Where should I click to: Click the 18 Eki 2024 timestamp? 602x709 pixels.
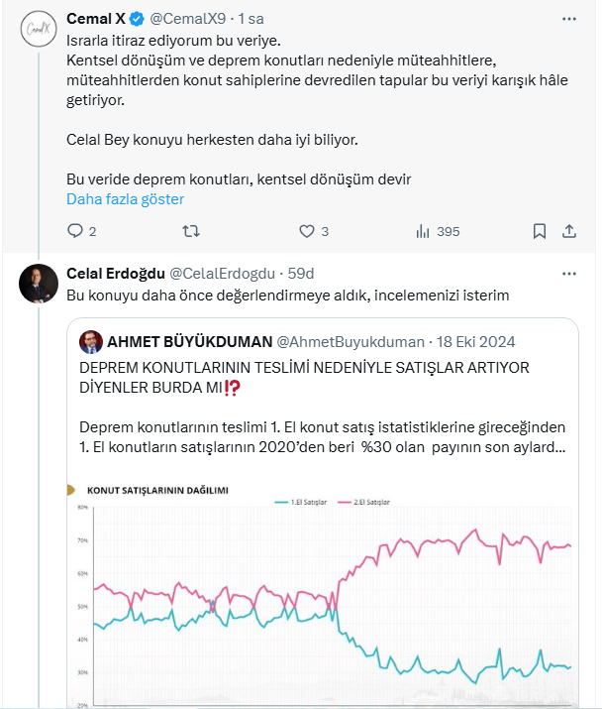(476, 342)
